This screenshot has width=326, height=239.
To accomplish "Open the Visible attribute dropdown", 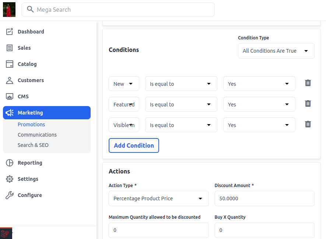I will [x=124, y=125].
